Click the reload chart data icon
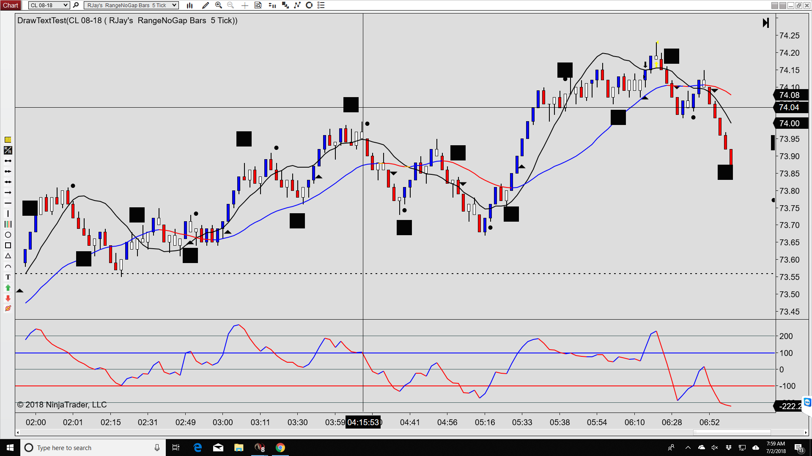 tap(309, 5)
